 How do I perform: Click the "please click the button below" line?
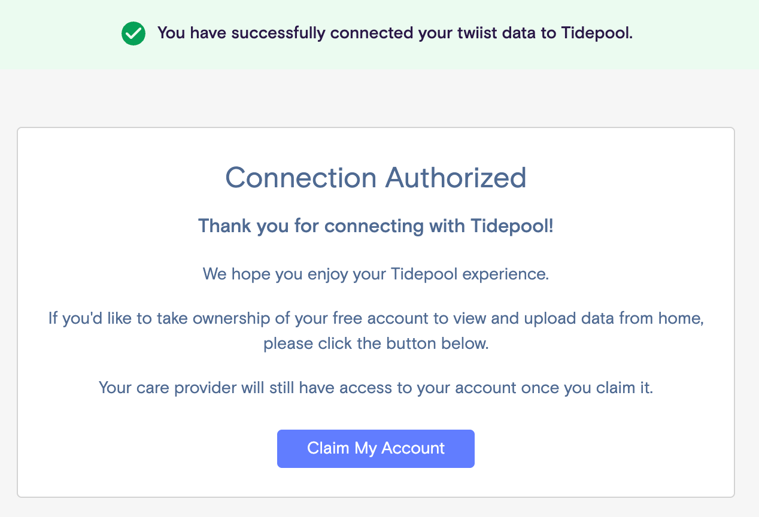coord(376,344)
